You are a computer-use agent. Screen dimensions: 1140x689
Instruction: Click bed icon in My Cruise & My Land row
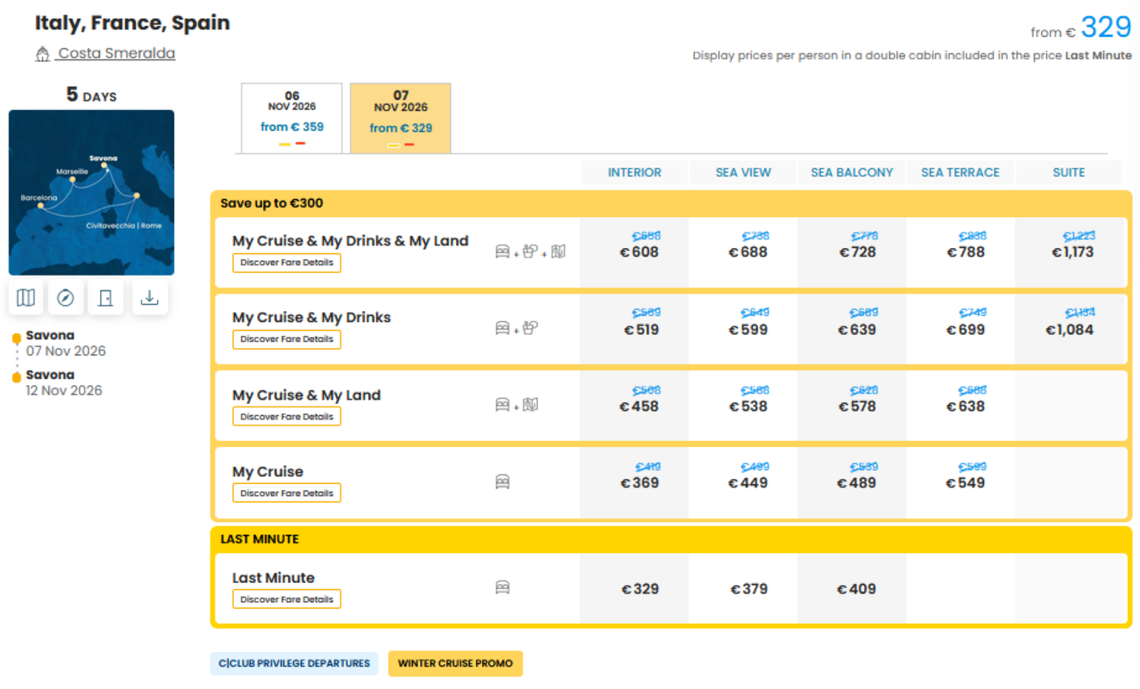503,405
